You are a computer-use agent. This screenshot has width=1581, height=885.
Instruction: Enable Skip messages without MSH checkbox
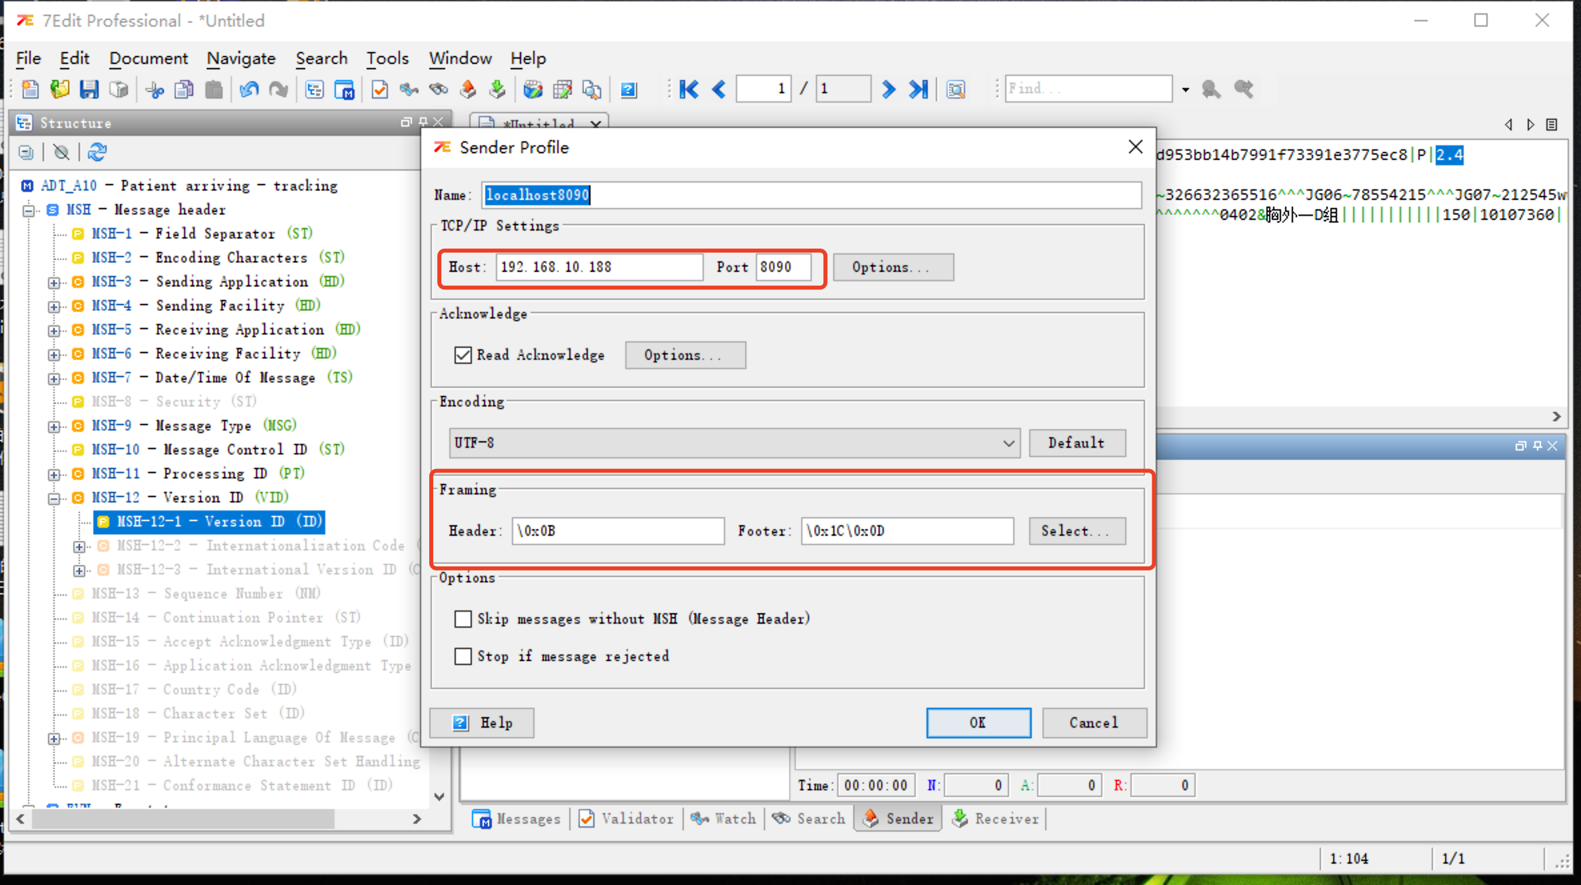click(463, 619)
